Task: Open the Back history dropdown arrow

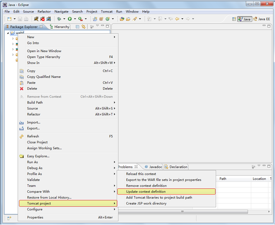Action: tap(182, 19)
